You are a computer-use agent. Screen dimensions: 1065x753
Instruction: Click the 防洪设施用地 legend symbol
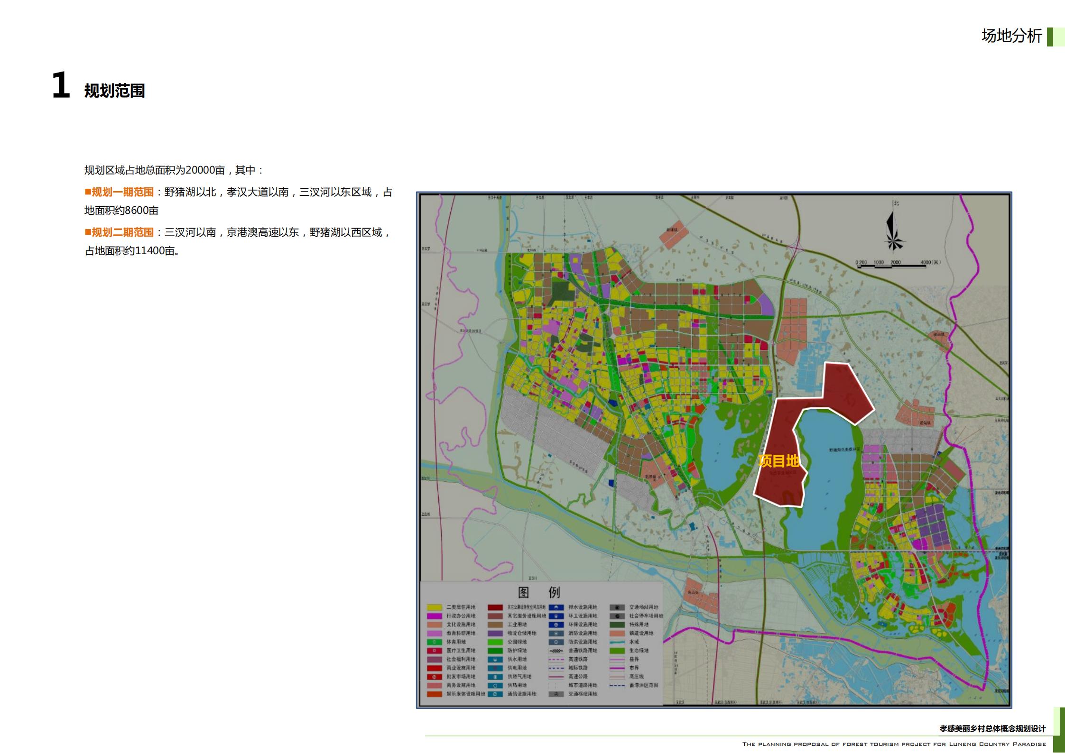556,642
